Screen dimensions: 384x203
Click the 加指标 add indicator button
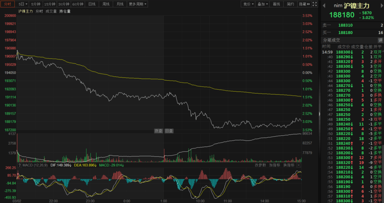tap(275, 165)
